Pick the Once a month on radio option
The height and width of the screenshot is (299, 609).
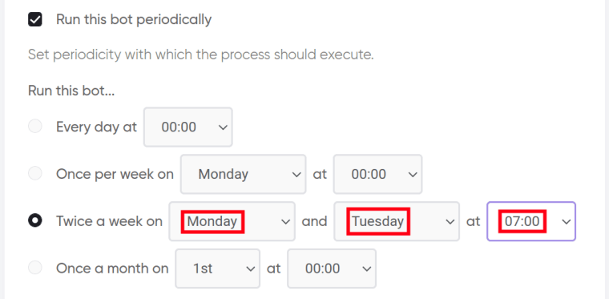[35, 268]
